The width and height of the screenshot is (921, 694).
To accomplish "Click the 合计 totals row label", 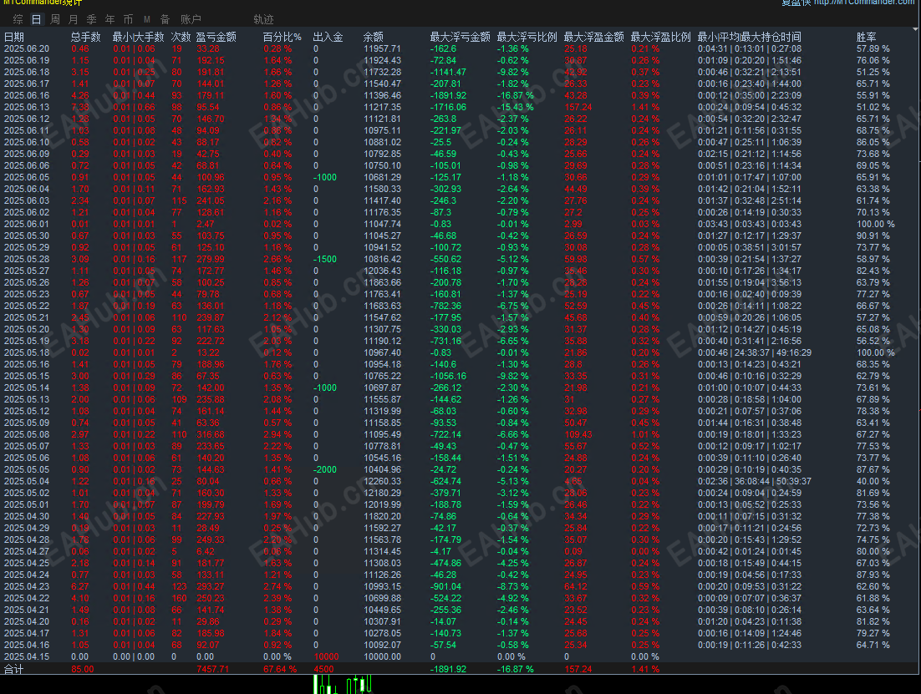I will tap(13, 669).
